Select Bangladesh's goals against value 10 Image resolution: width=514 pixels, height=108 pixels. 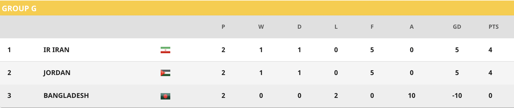[x=412, y=95]
